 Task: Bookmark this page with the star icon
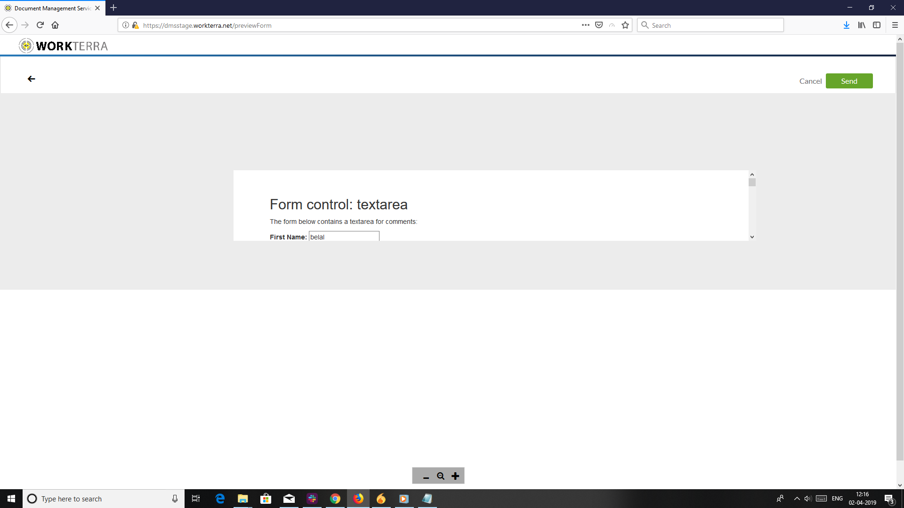pyautogui.click(x=625, y=25)
